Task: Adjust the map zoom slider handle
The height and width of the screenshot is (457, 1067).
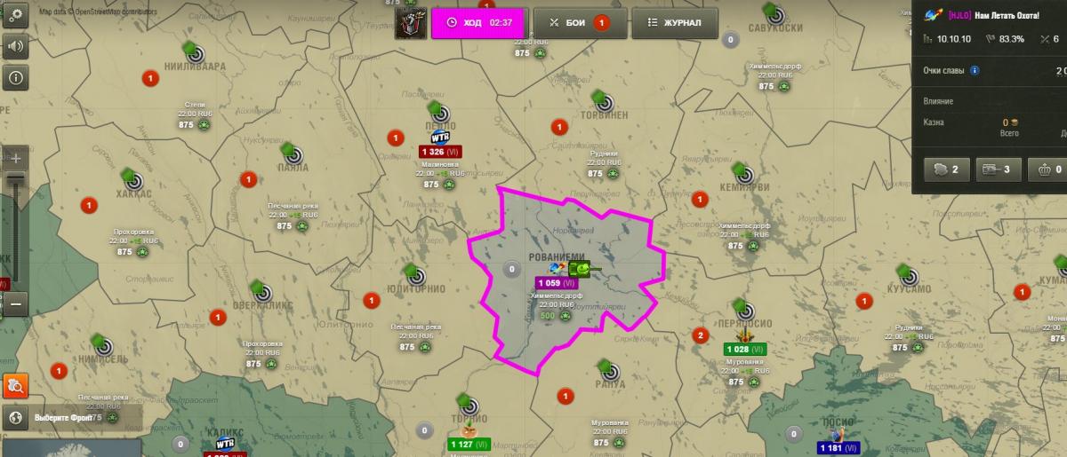Action: (15, 179)
